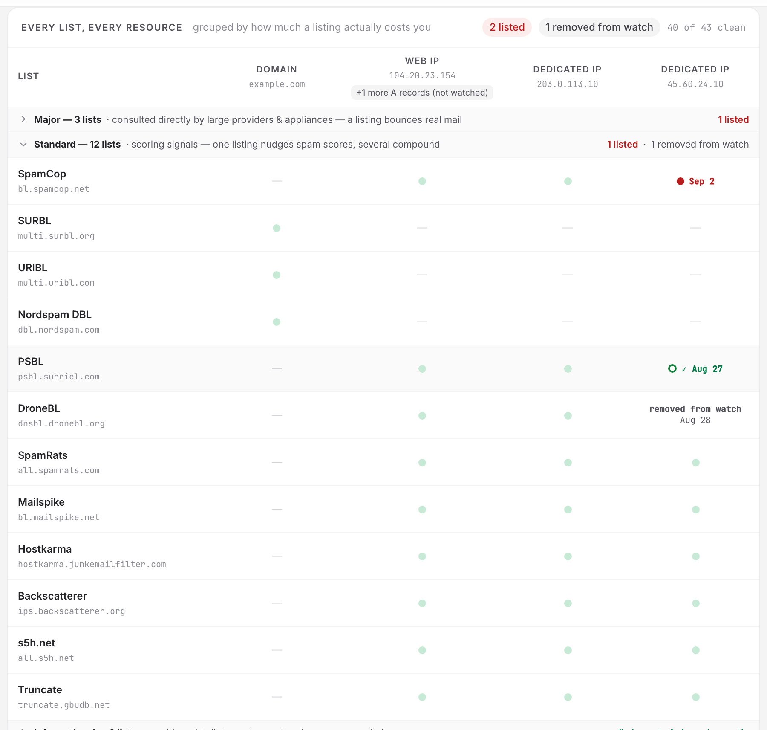Click URIBL domain clean status dot
This screenshot has height=730, width=767.
(x=277, y=275)
